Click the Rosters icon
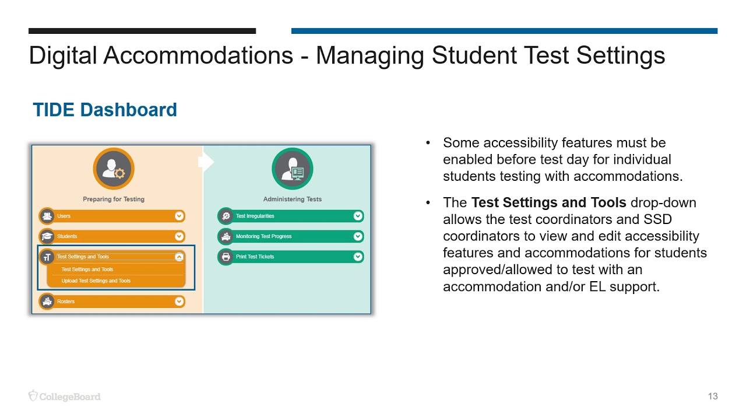Viewport: 746px width, 420px height. pos(47,302)
